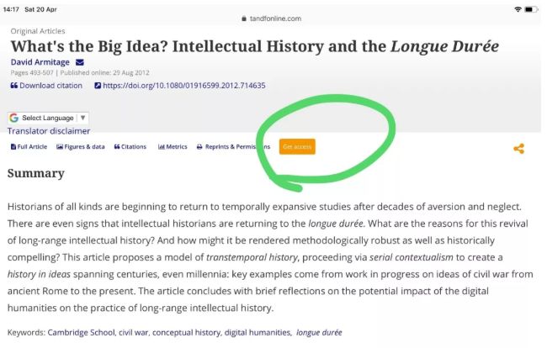Tap the lock icon beside tandfonline.com
The width and height of the screenshot is (547, 348).
pos(244,18)
